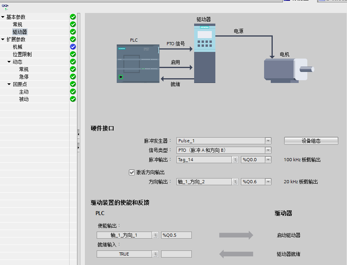Open the tag browser beside TRUE ready input

pyautogui.click(x=156, y=254)
